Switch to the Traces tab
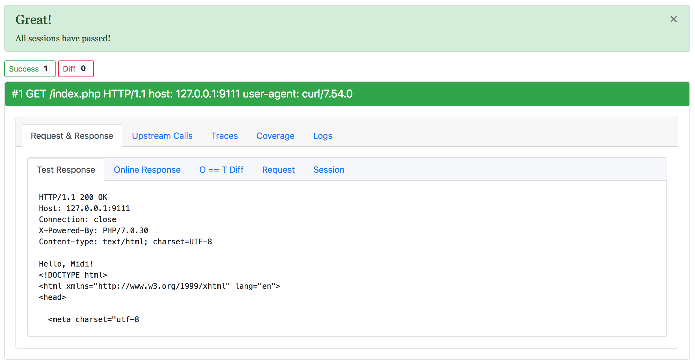This screenshot has height=364, width=695. click(224, 136)
